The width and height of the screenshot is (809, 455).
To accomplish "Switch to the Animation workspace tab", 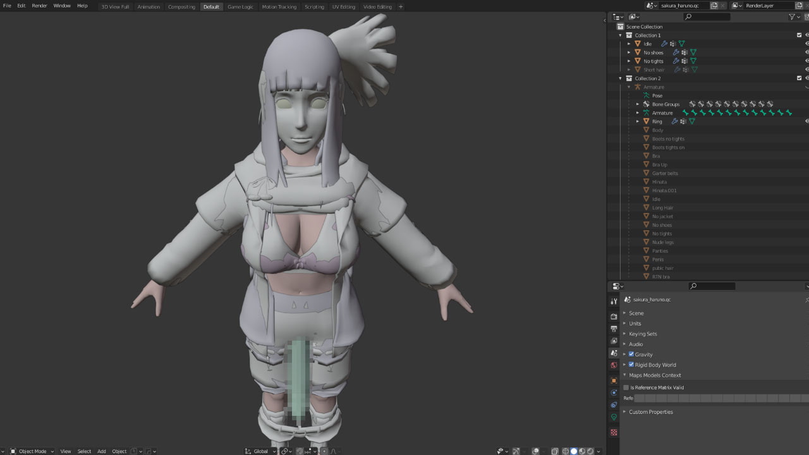I will pyautogui.click(x=149, y=6).
